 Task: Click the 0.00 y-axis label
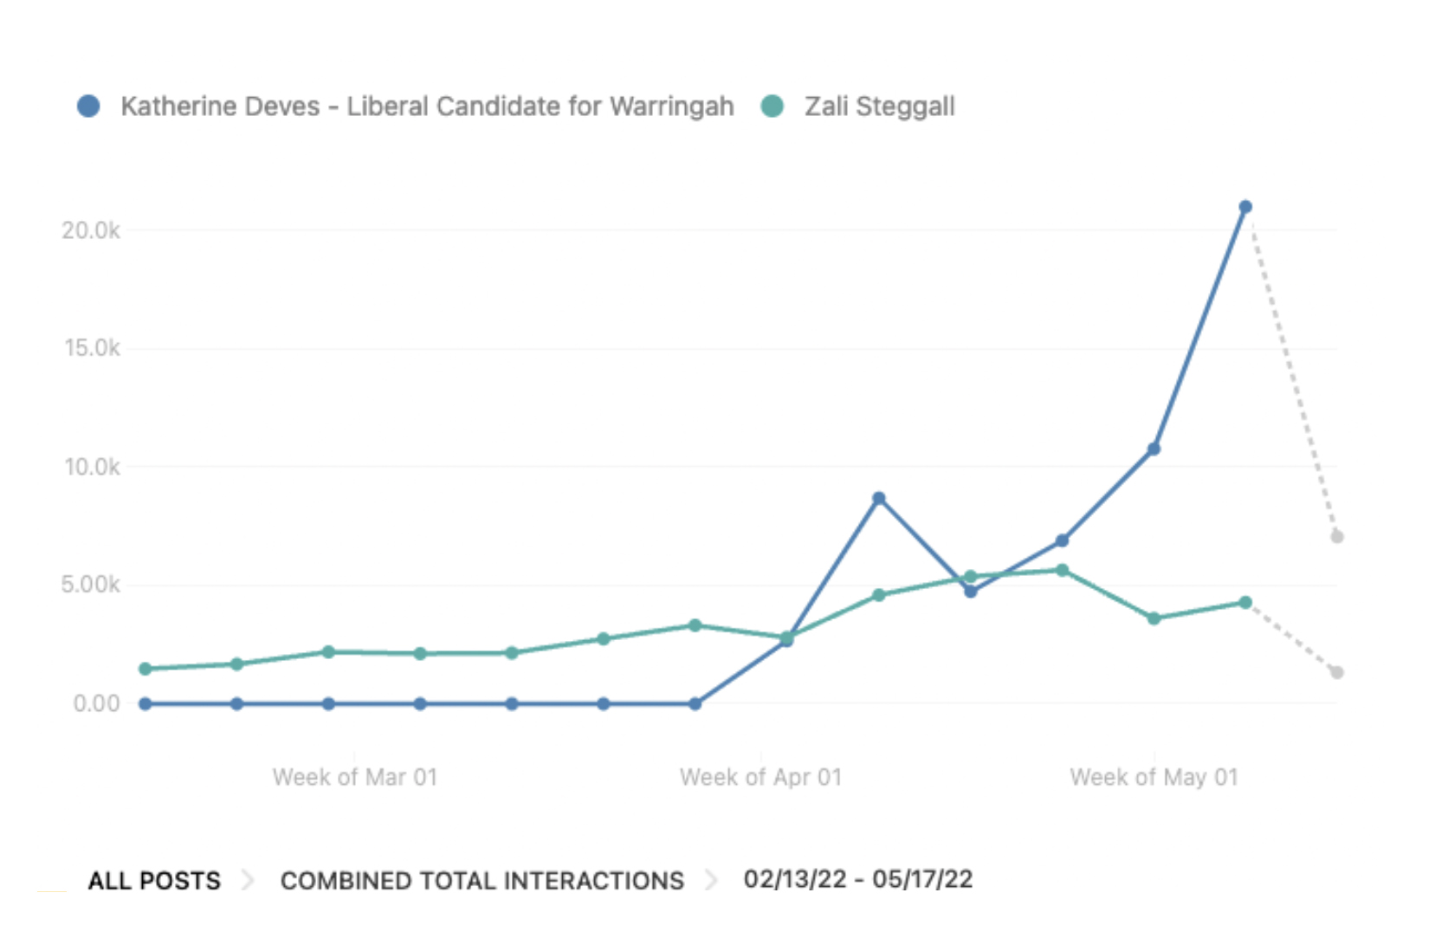tap(96, 703)
